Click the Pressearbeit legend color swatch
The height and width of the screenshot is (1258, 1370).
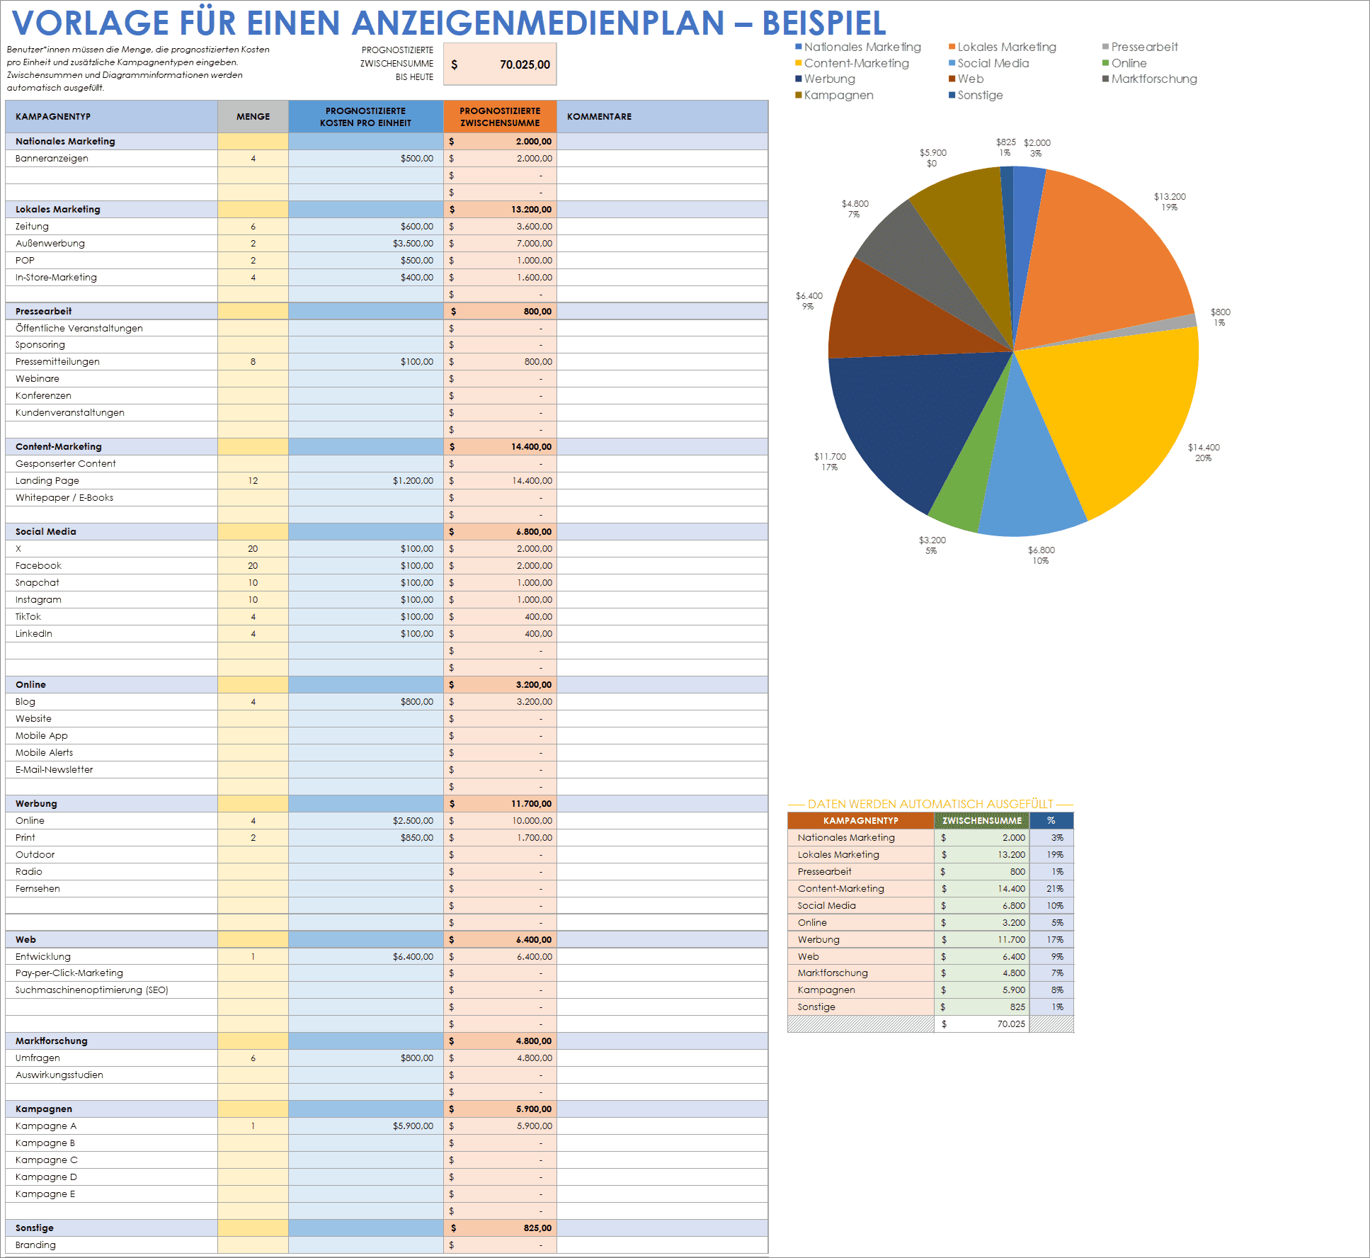(1106, 47)
